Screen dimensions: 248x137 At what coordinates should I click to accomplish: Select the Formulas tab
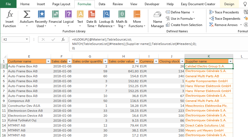(x=85, y=4)
